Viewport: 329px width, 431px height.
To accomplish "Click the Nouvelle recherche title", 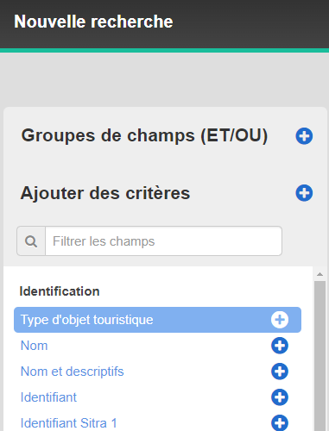I will (x=93, y=22).
